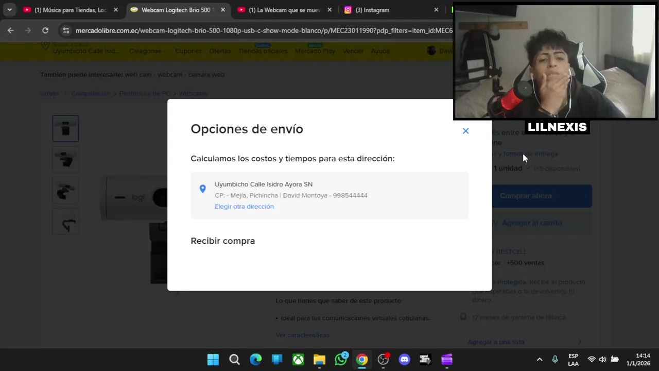
Task: Close the Instagram tab
Action: pyautogui.click(x=436, y=10)
